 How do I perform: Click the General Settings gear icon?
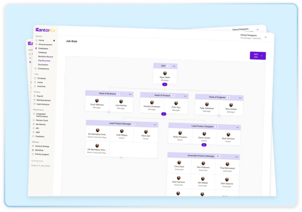pyautogui.click(x=33, y=146)
